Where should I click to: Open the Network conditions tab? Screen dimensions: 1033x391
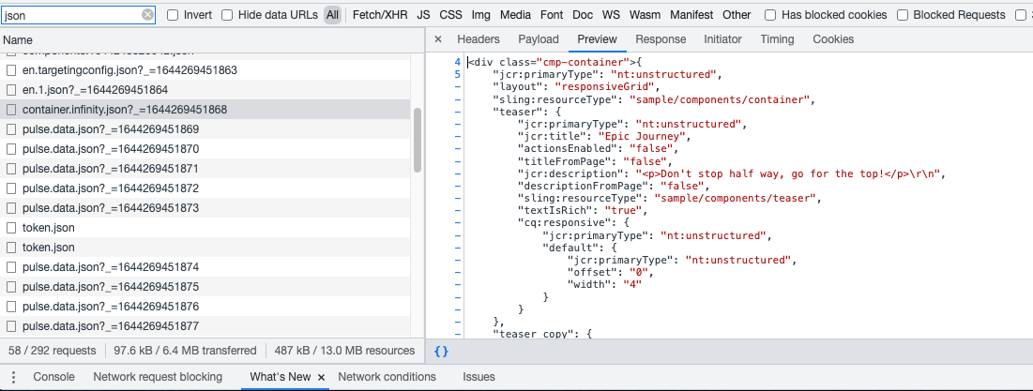pyautogui.click(x=387, y=377)
